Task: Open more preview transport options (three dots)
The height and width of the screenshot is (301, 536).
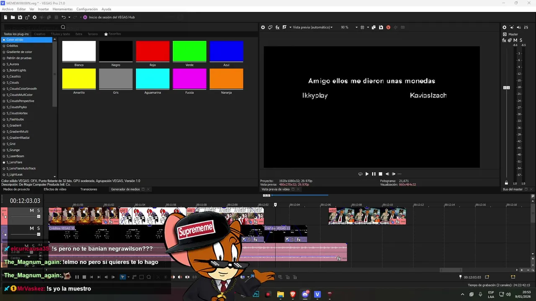Action: tap(399, 174)
